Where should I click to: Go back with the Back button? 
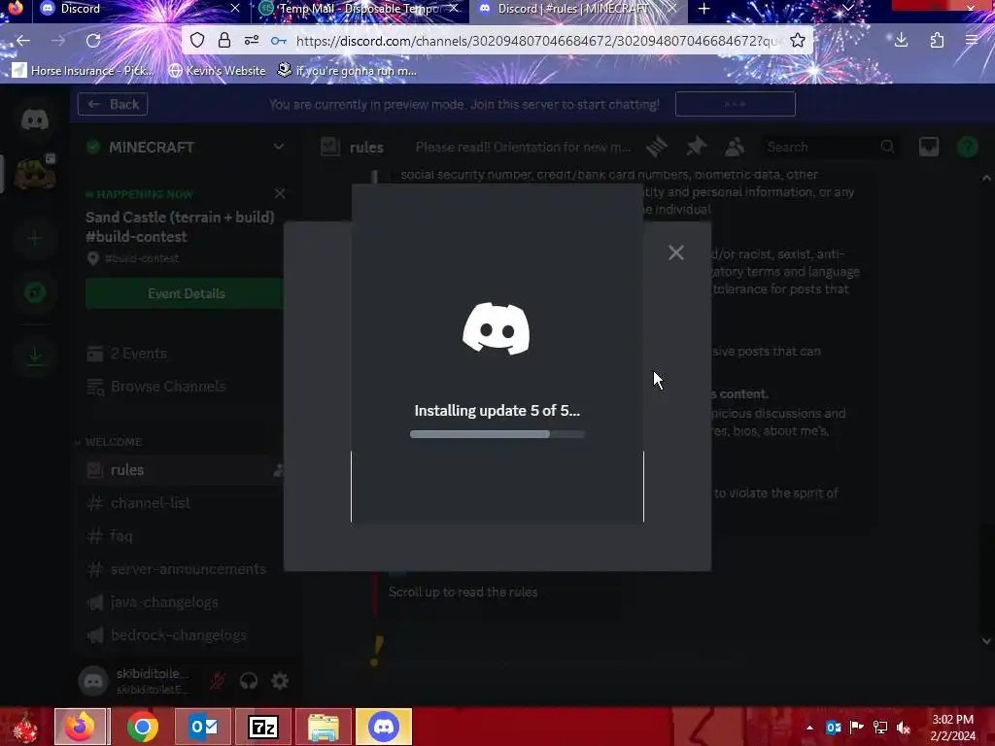tap(113, 104)
